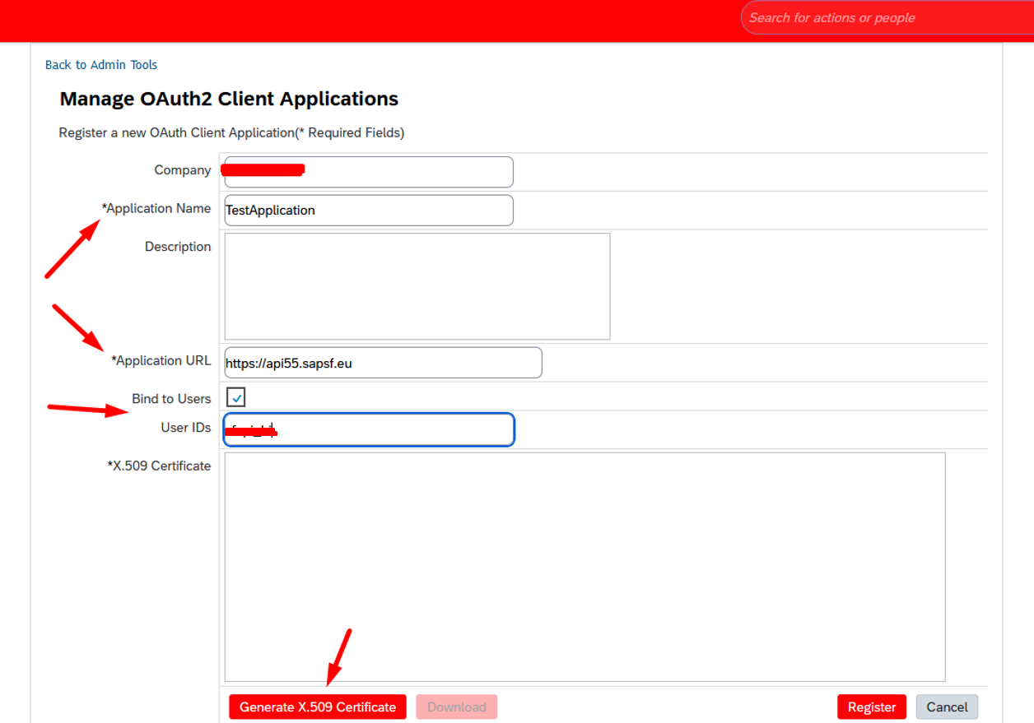Click the User IDs input field
This screenshot has width=1034, height=723.
(x=369, y=429)
